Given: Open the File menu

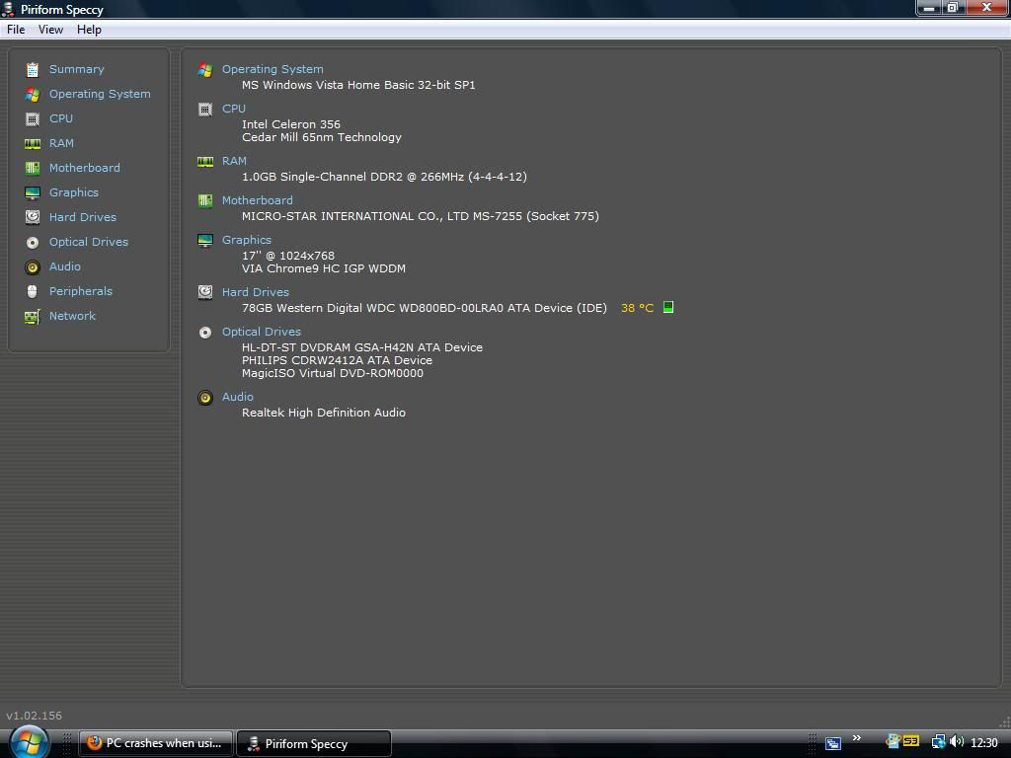Looking at the screenshot, I should tap(16, 30).
